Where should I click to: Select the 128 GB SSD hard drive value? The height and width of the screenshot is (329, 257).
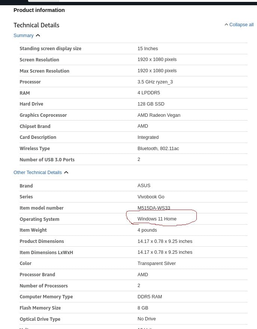pyautogui.click(x=151, y=104)
